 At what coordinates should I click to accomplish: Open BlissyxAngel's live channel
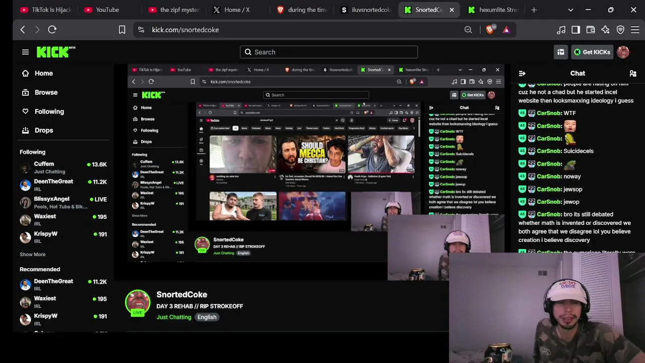tap(63, 202)
